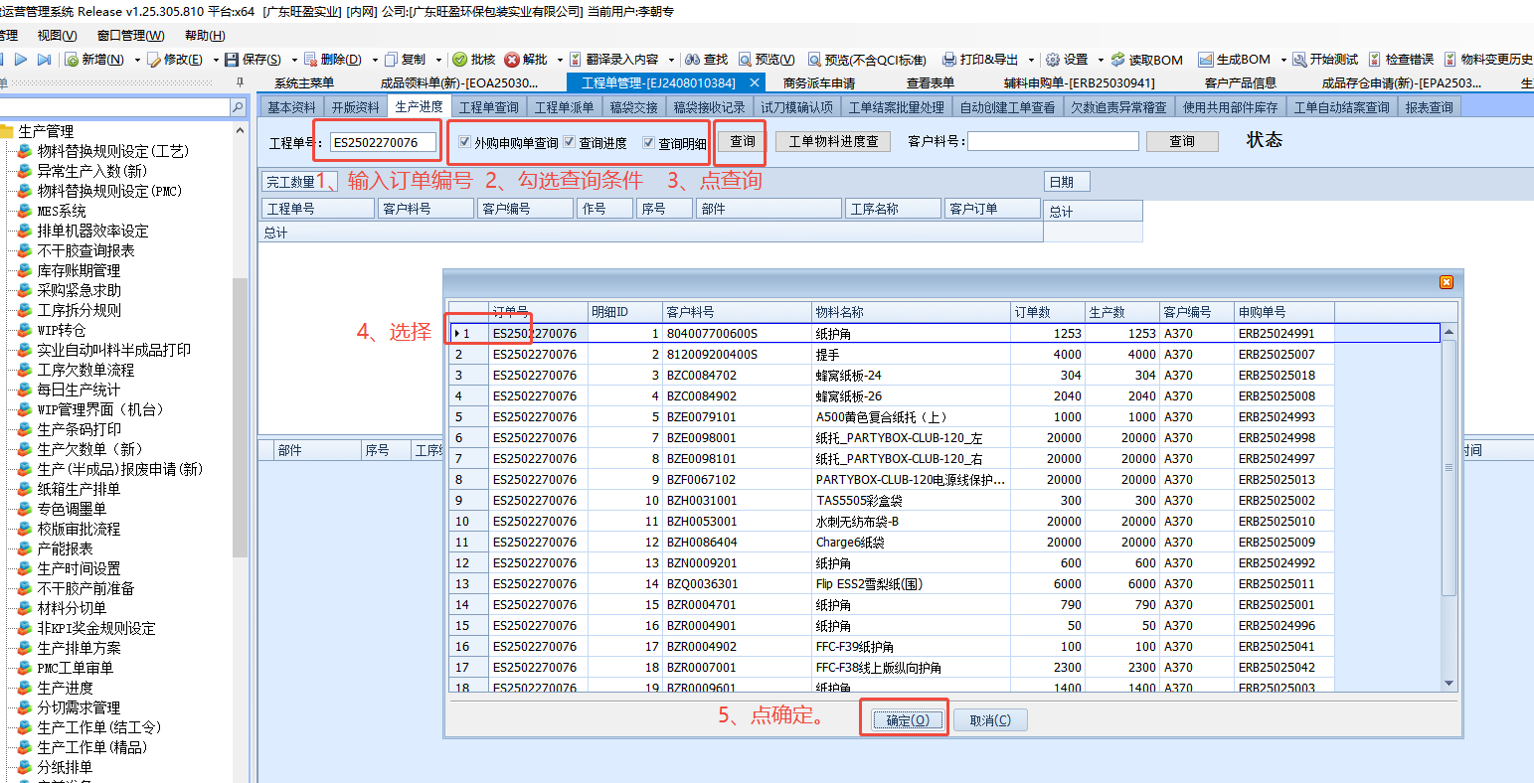Open the 修改(E) dropdown arrow

pos(216,61)
